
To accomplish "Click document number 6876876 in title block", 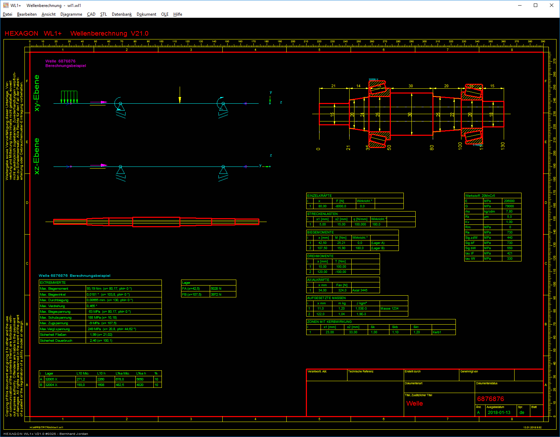I will [490, 399].
